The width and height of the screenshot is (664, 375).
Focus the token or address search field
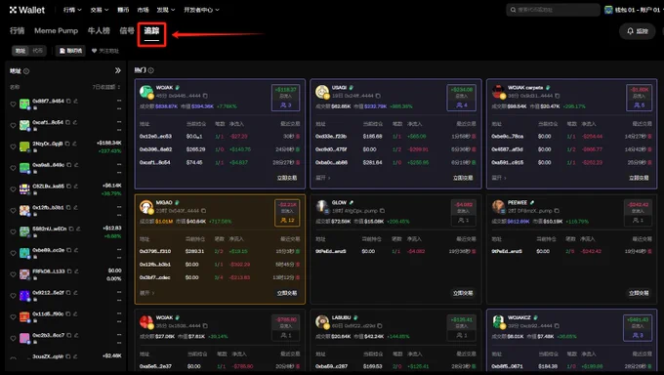[x=553, y=10]
